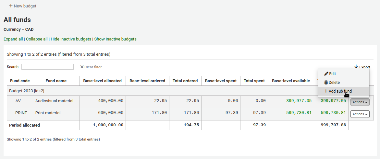
Task: Click the X icon for Clear filter
Action: pyautogui.click(x=82, y=67)
